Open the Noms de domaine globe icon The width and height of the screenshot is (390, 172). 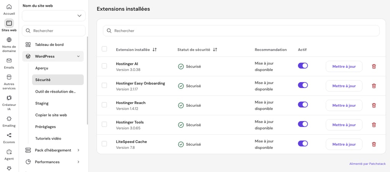(9, 39)
